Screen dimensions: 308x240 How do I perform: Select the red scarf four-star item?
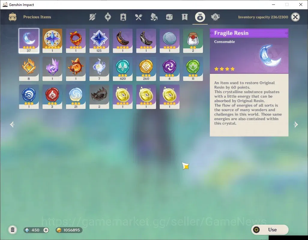pos(76,40)
